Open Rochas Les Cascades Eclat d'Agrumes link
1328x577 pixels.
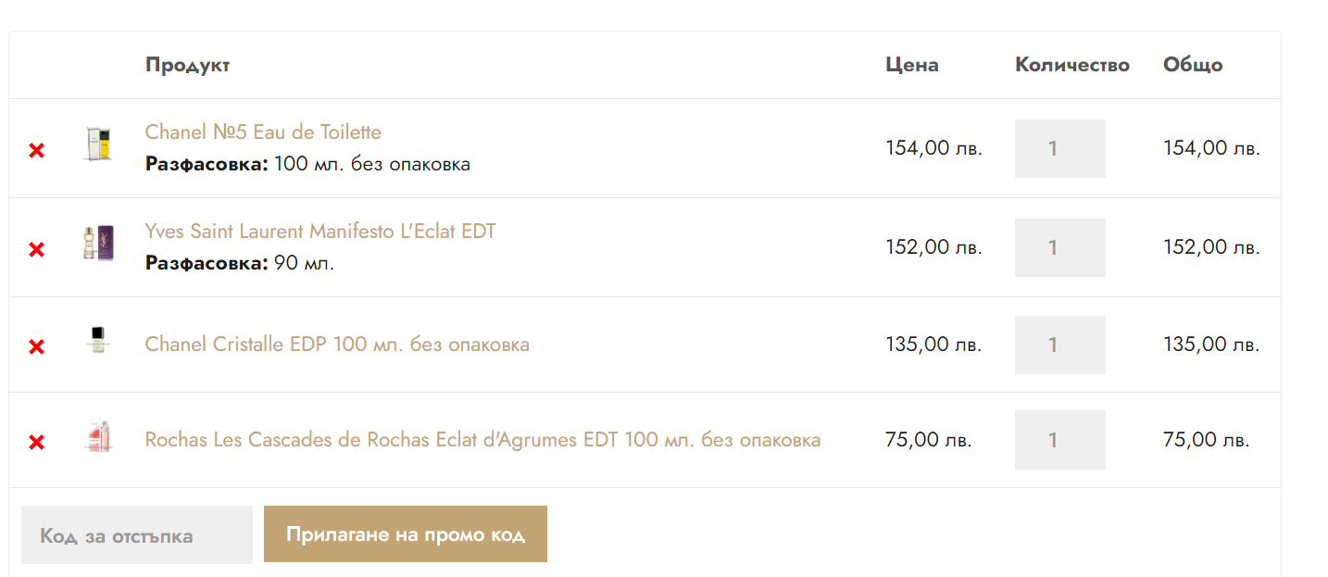pos(482,440)
